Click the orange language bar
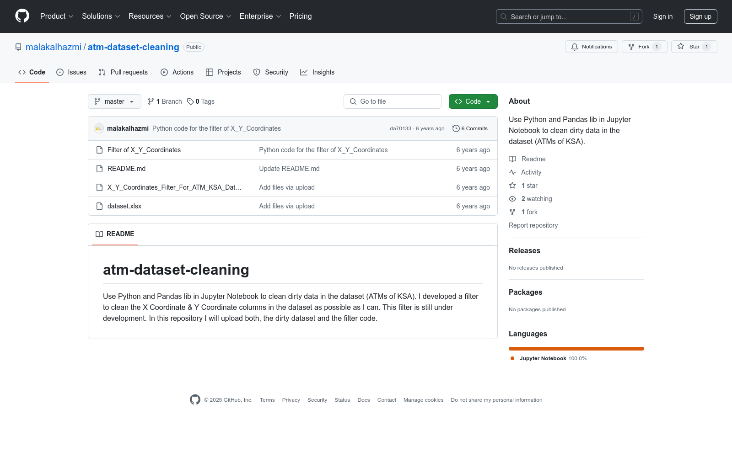 click(x=576, y=349)
